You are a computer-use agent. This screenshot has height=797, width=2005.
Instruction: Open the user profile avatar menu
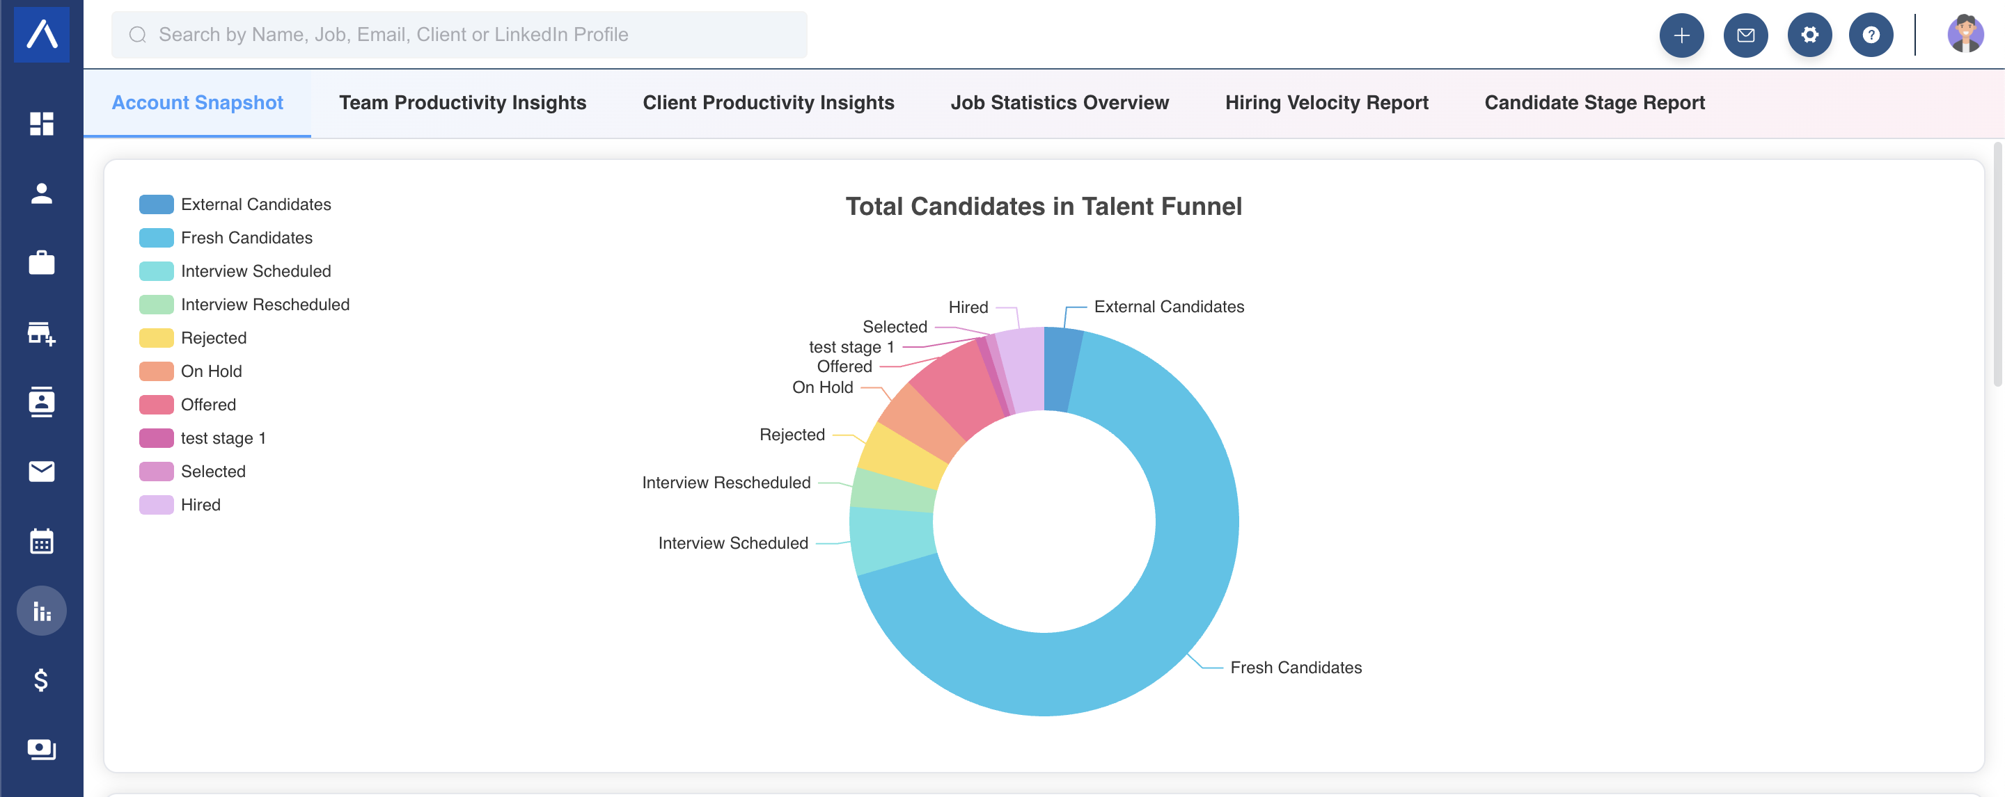[x=1965, y=35]
